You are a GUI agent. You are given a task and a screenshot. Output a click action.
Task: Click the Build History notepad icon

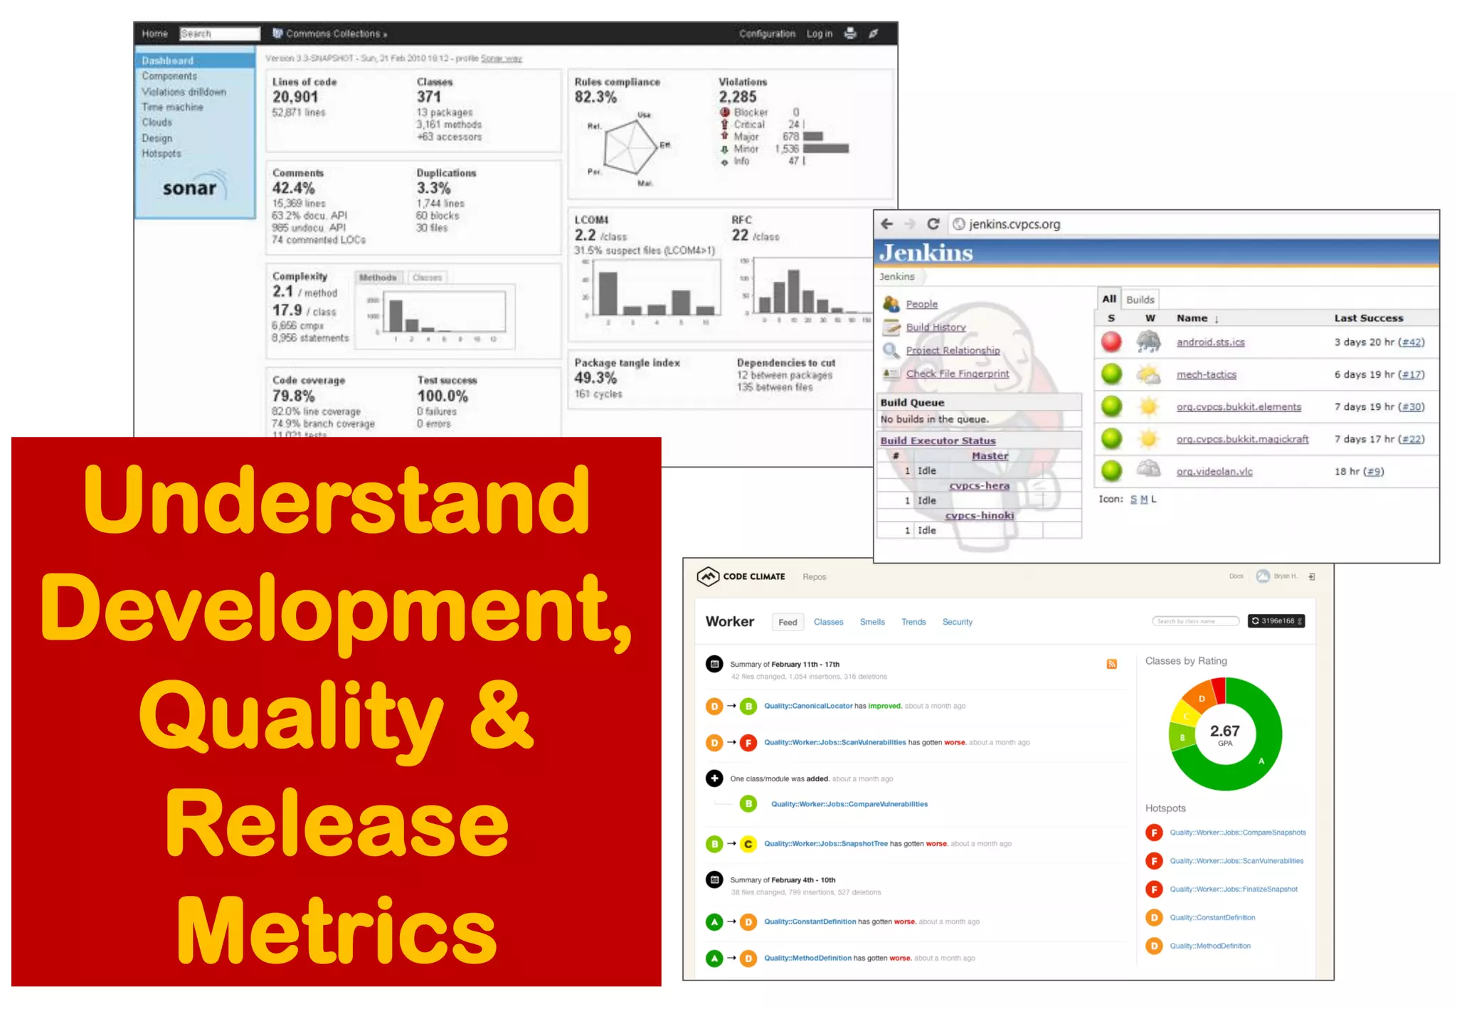tap(891, 327)
